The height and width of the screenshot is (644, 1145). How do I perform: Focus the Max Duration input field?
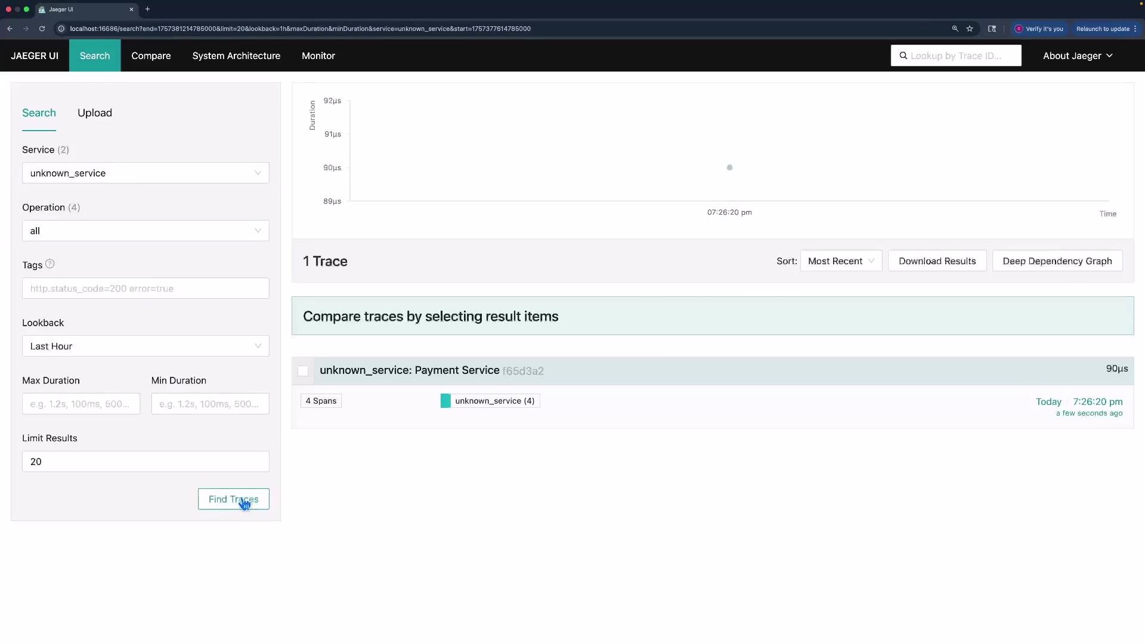coord(81,404)
